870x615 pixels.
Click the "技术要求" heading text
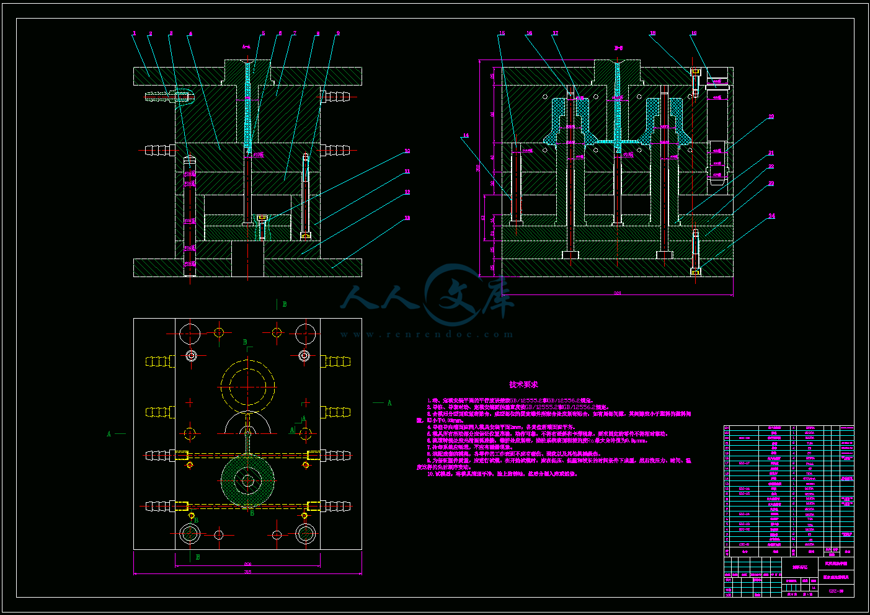tap(523, 385)
